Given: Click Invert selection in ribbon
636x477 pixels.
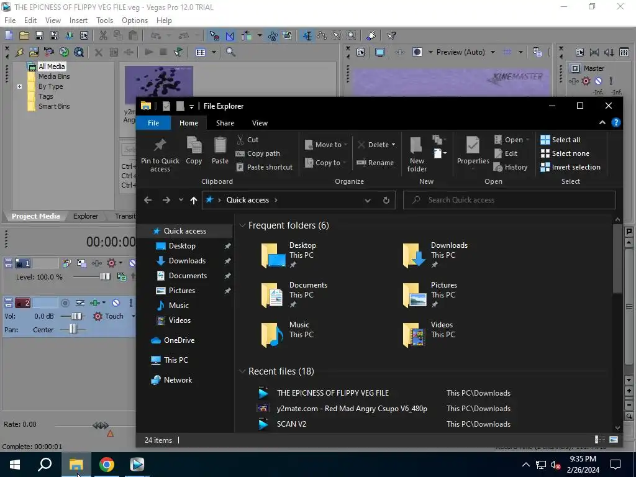Looking at the screenshot, I should coord(570,167).
